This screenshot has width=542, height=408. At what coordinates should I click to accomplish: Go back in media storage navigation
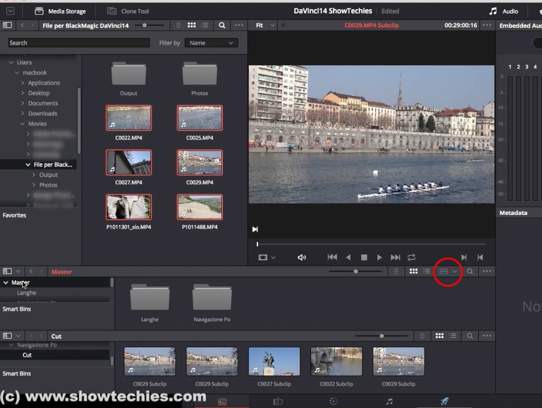[22, 25]
